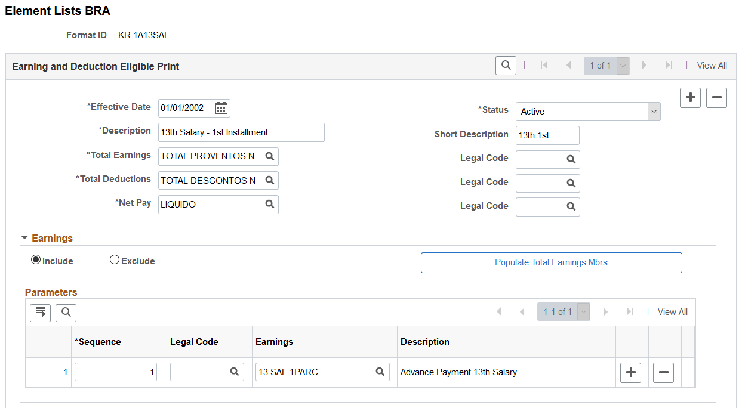The image size is (742, 408).
Task: Select the Include radio button
Action: click(36, 260)
